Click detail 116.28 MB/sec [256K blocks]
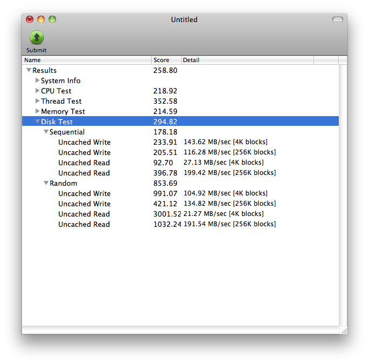369x364 pixels. click(x=230, y=152)
